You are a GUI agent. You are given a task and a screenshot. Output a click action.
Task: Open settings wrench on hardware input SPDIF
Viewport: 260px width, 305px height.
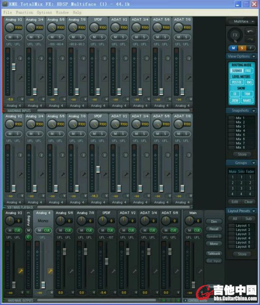(105, 78)
